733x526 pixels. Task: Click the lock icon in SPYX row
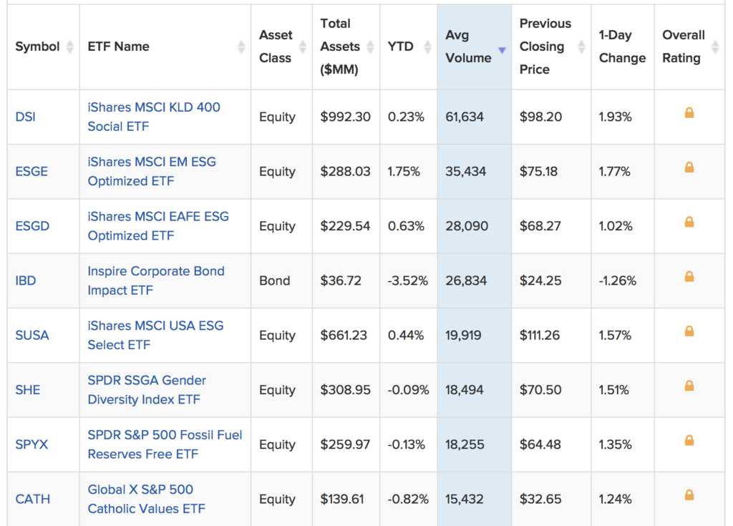point(689,440)
